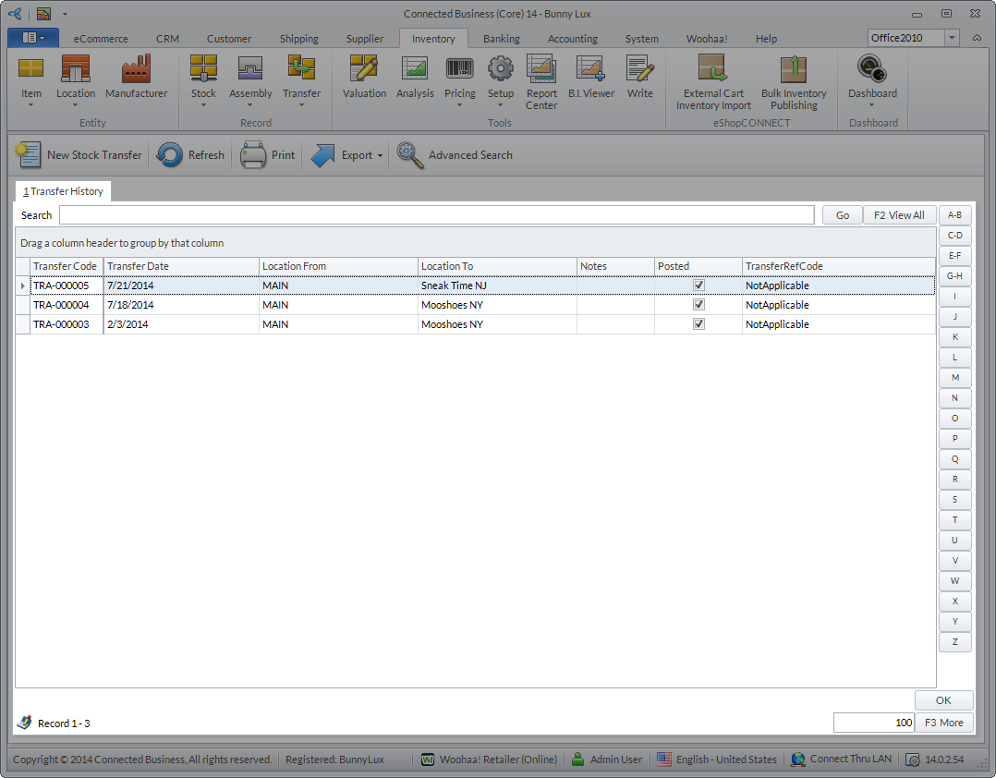Switch to the Banking ribbon tab
Viewport: 996px width, 778px height.
[x=501, y=39]
